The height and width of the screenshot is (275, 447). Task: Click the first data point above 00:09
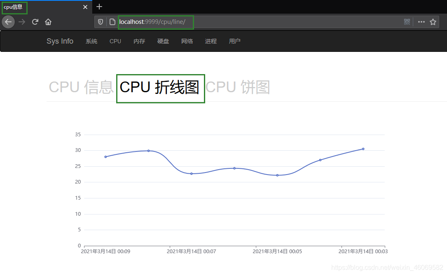point(105,157)
